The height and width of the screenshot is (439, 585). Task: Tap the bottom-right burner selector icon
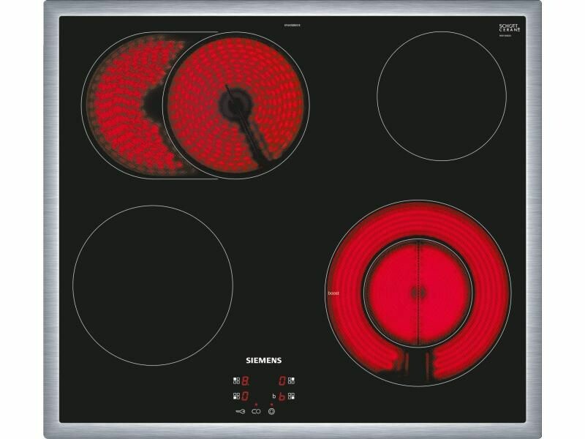[291, 397]
